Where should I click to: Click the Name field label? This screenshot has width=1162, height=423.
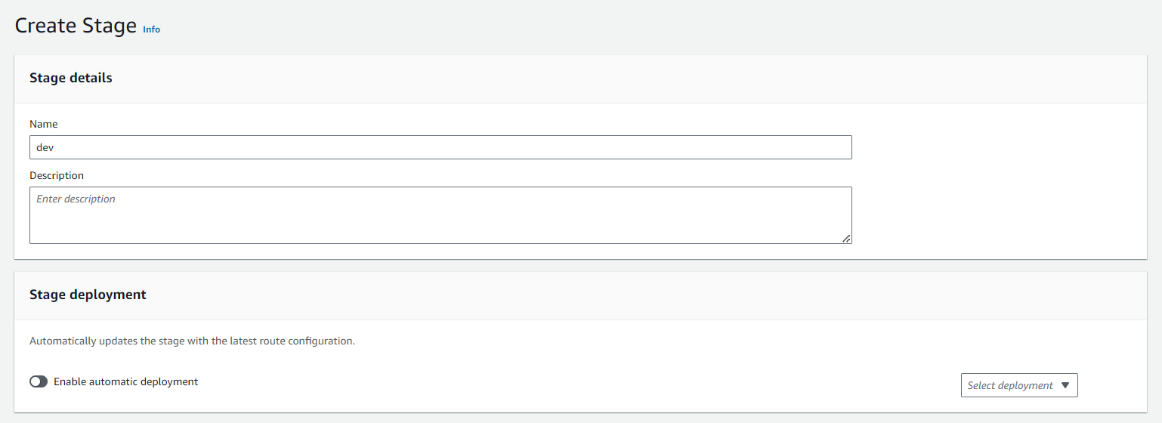tap(44, 124)
